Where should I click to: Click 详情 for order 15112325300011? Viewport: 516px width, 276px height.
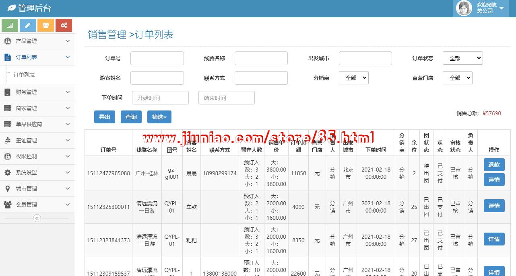[494, 206]
